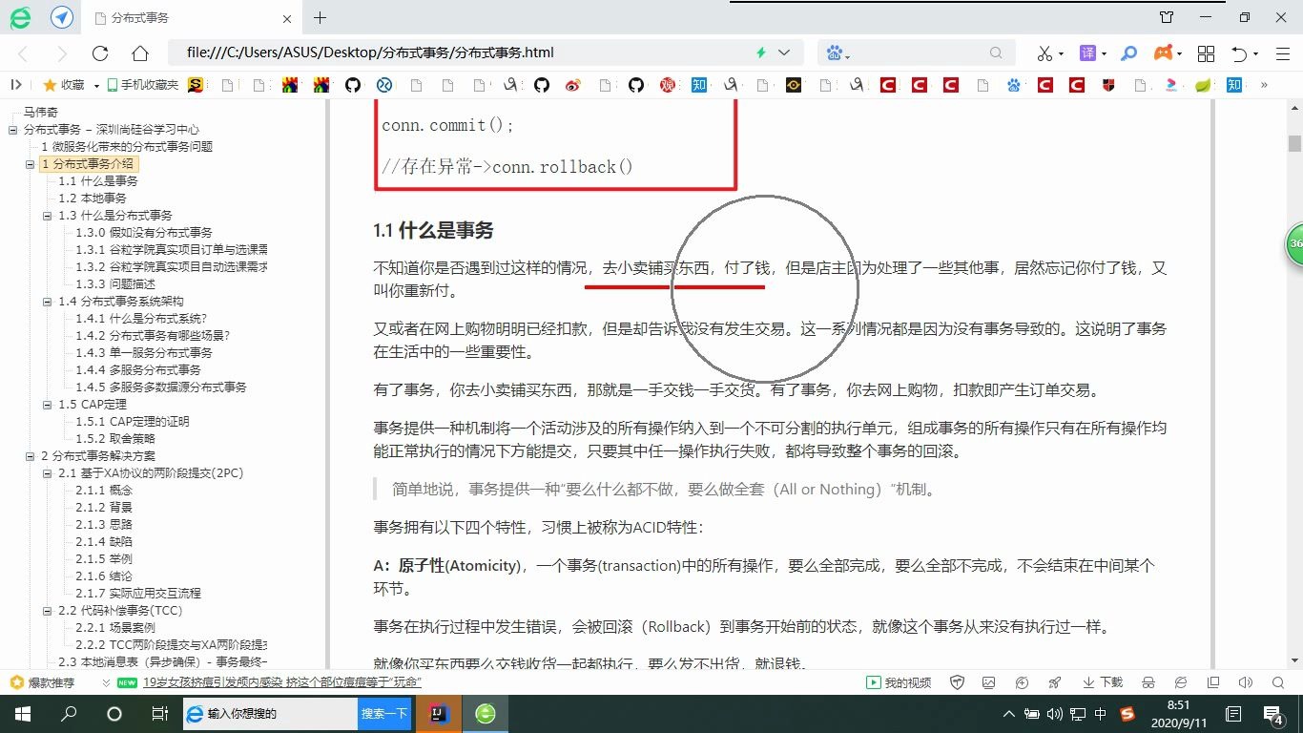Toggle the sidebar with the |> button
This screenshot has width=1303, height=733.
pos(16,85)
